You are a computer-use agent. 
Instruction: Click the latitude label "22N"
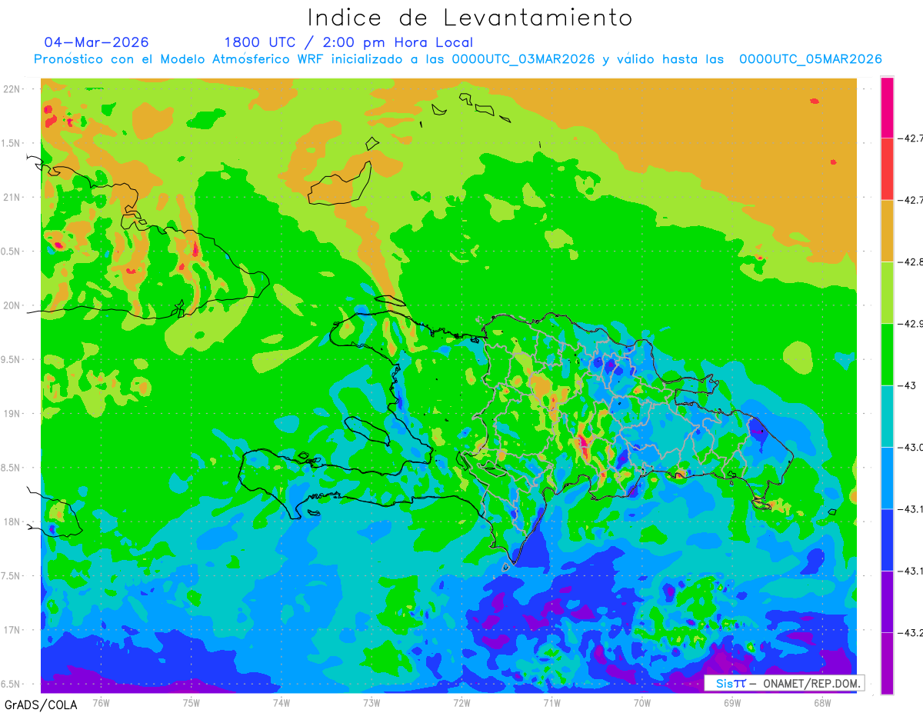[x=12, y=89]
